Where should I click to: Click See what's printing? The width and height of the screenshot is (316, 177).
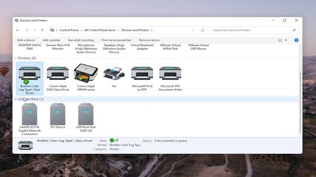pos(81,40)
